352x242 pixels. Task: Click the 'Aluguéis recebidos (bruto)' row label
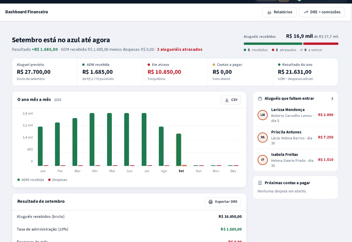click(x=40, y=217)
